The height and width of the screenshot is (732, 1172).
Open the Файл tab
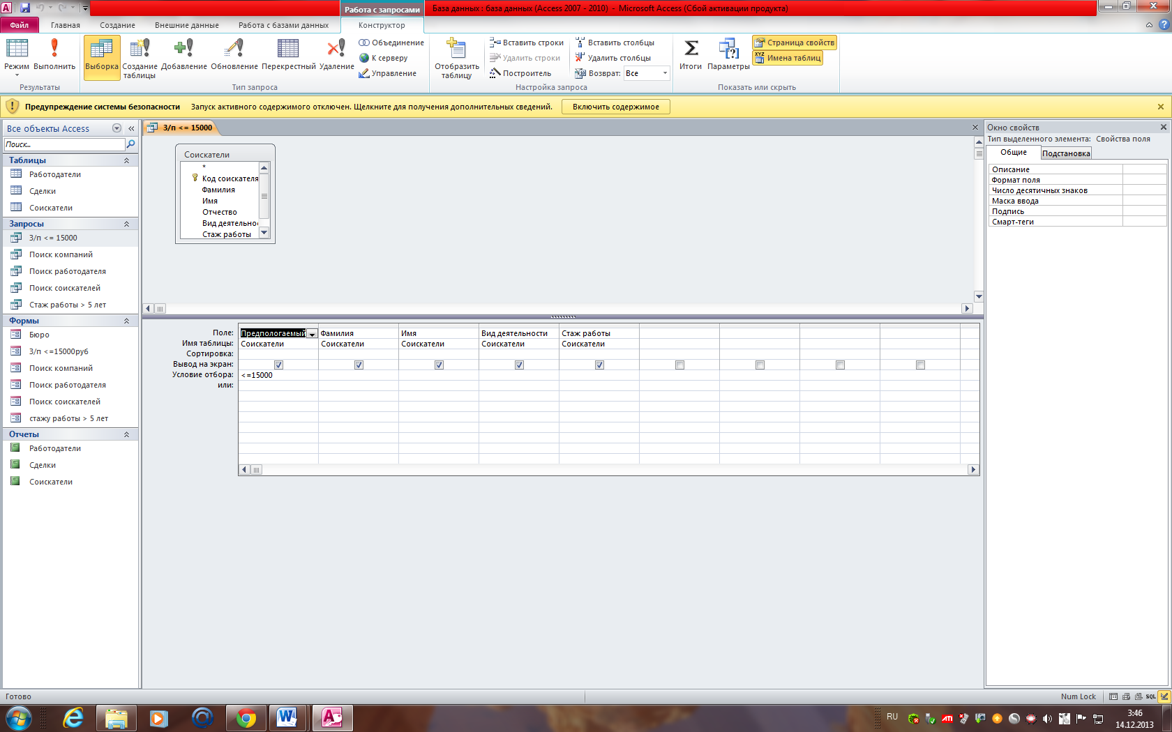pos(19,25)
